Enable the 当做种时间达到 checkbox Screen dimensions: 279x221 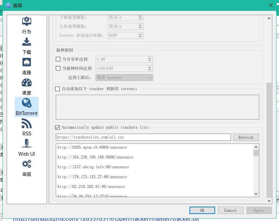click(x=58, y=68)
